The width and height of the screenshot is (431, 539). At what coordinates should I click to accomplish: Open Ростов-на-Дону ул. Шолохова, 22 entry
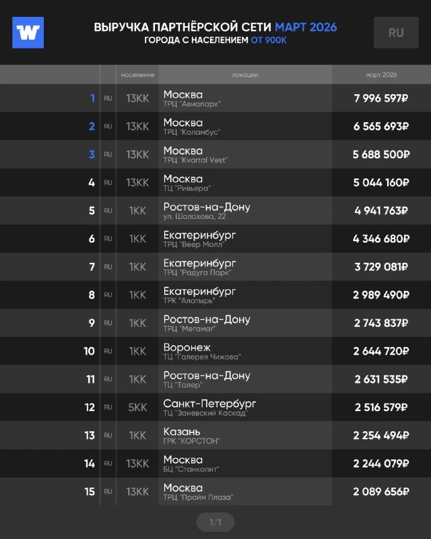pos(215,211)
